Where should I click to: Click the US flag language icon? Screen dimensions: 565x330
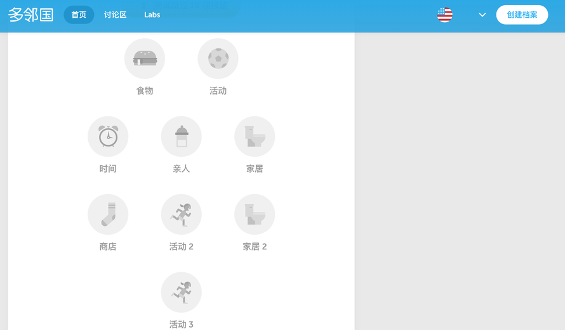click(x=444, y=15)
